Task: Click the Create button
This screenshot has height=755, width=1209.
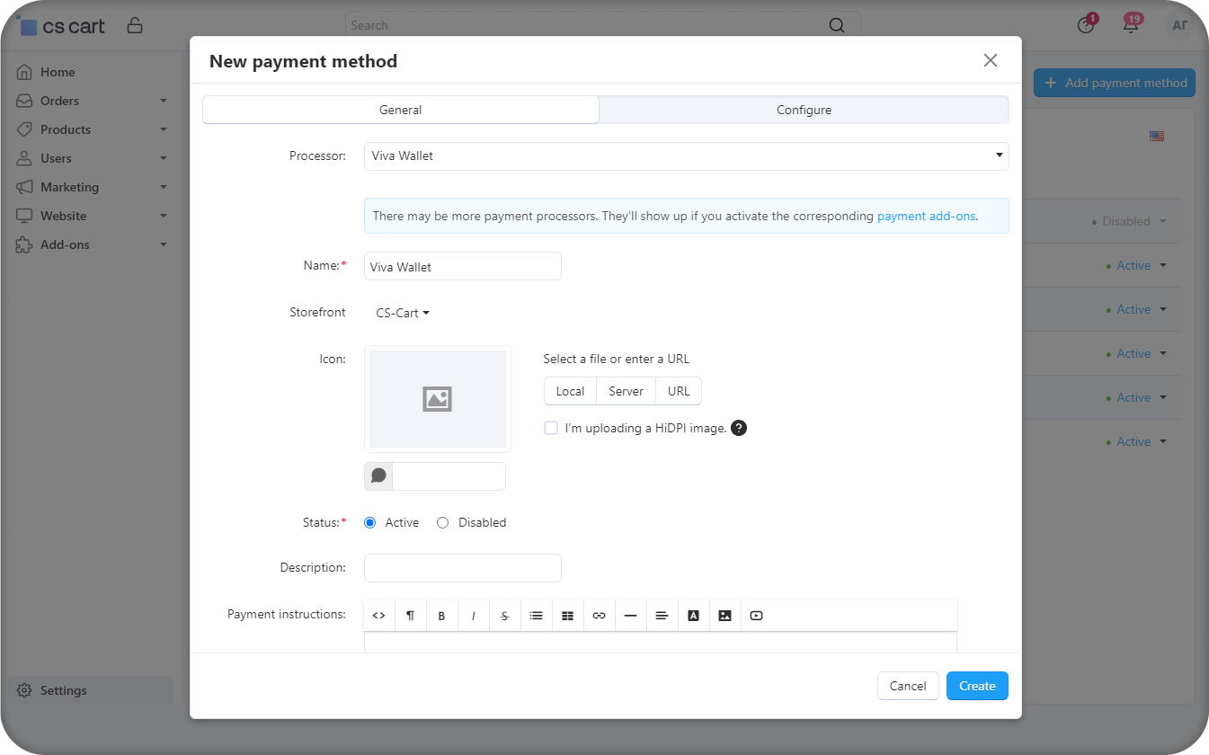Action: click(x=977, y=686)
